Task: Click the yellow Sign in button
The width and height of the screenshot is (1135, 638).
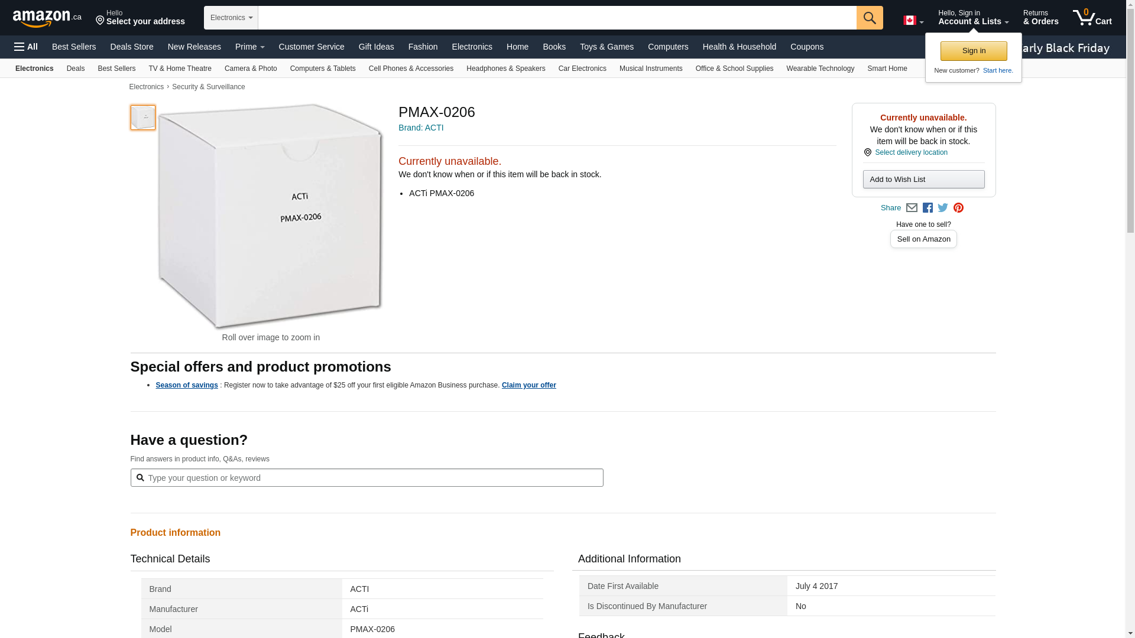Action: tap(974, 51)
